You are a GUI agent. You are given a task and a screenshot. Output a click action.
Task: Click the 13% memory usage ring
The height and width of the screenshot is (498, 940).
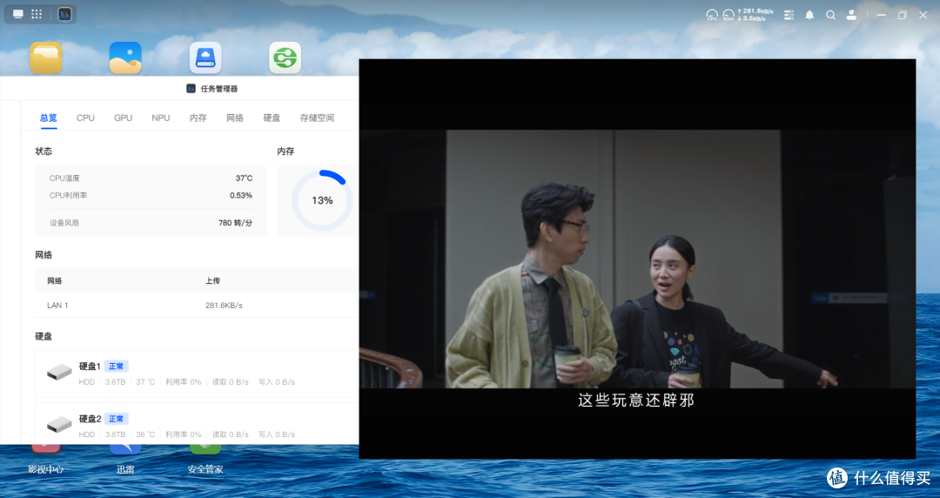tap(322, 200)
